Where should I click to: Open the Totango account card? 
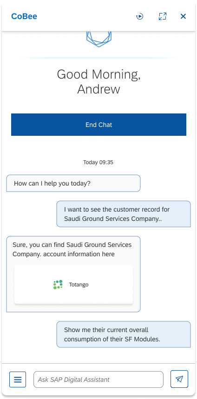73,284
